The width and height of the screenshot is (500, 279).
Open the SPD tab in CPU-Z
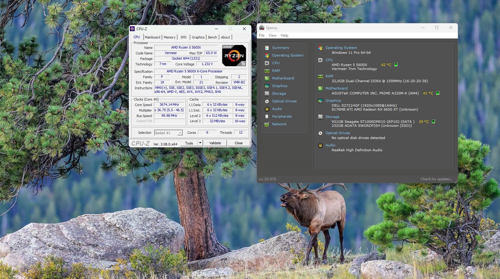(183, 37)
